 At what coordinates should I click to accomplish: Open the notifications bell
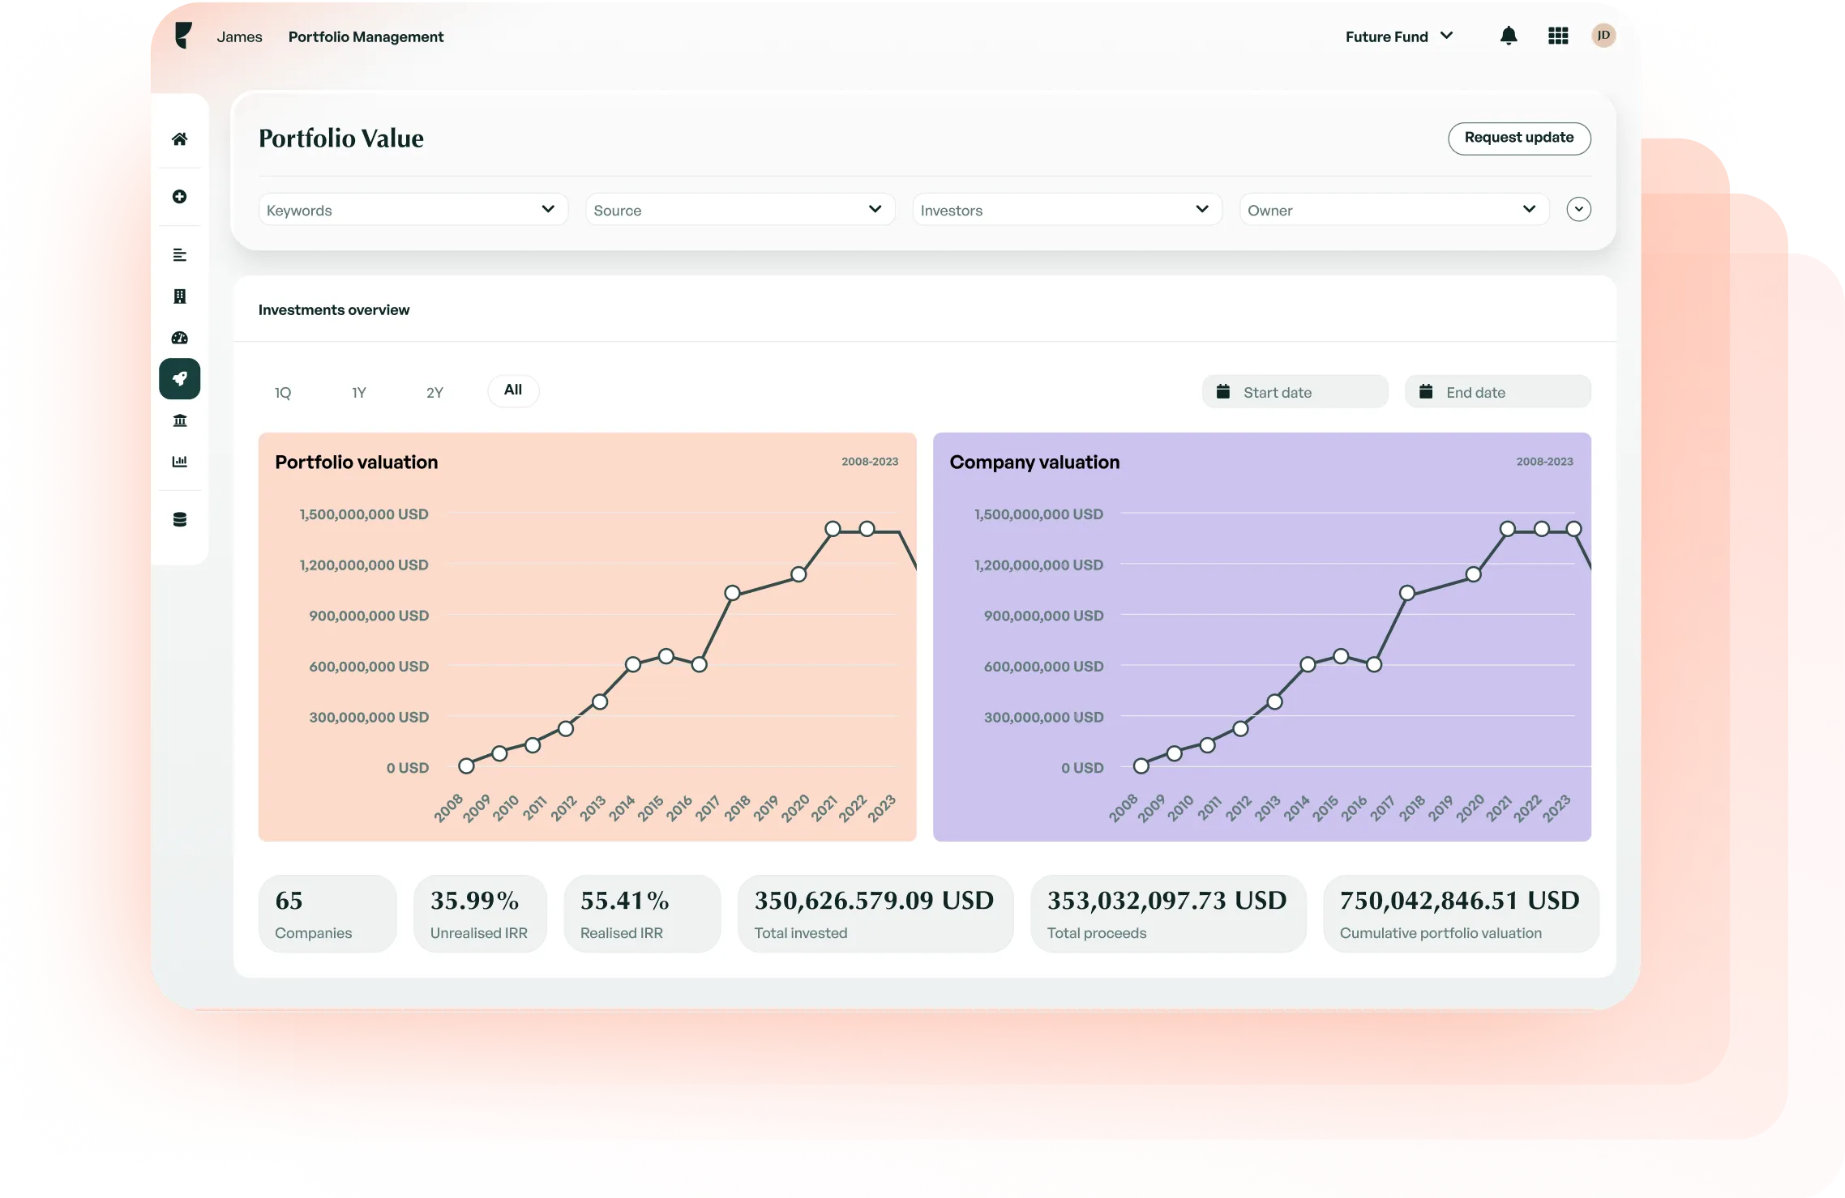(1509, 36)
